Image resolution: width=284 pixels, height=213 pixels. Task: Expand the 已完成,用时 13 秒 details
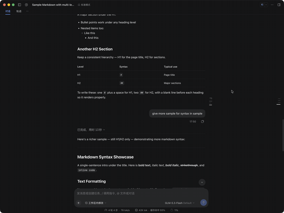coord(91,130)
